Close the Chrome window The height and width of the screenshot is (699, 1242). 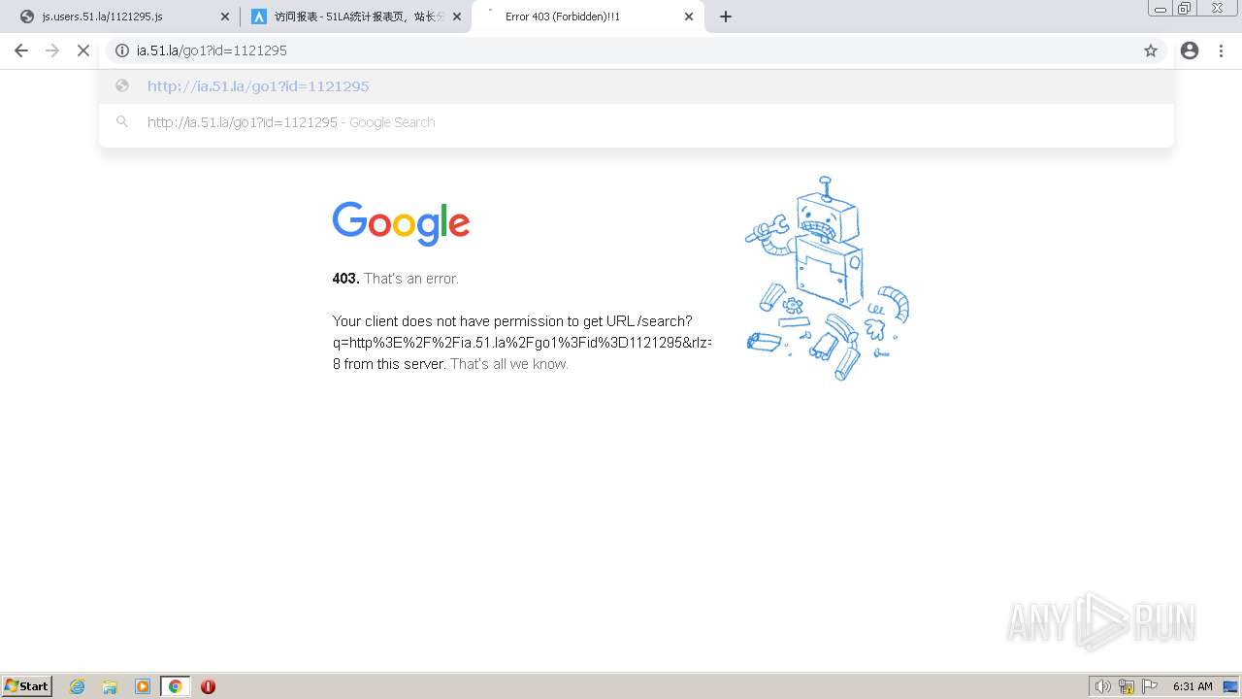[x=1217, y=8]
